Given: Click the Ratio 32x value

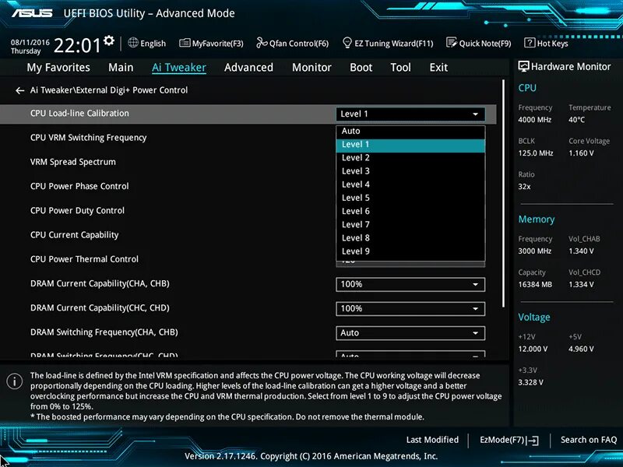Looking at the screenshot, I should [524, 187].
